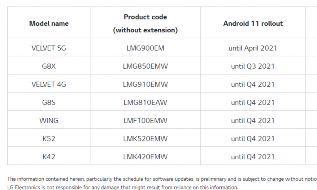317x190 pixels.
Task: Click product code LMG910EMW
Action: point(145,84)
